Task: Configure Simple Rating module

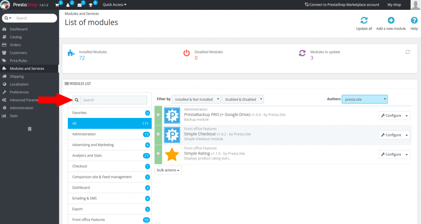Action: point(391,155)
